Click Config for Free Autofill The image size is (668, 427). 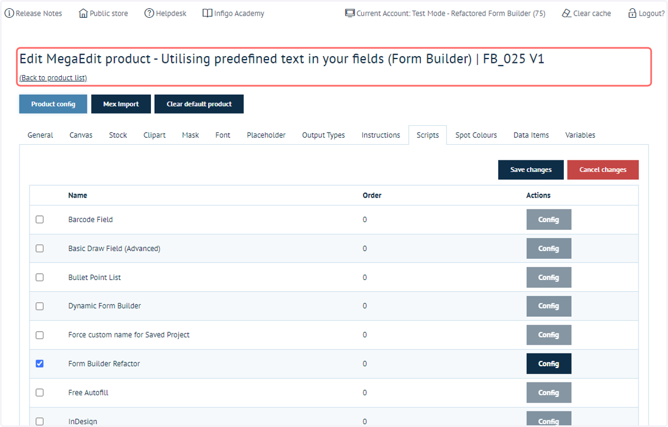(549, 392)
